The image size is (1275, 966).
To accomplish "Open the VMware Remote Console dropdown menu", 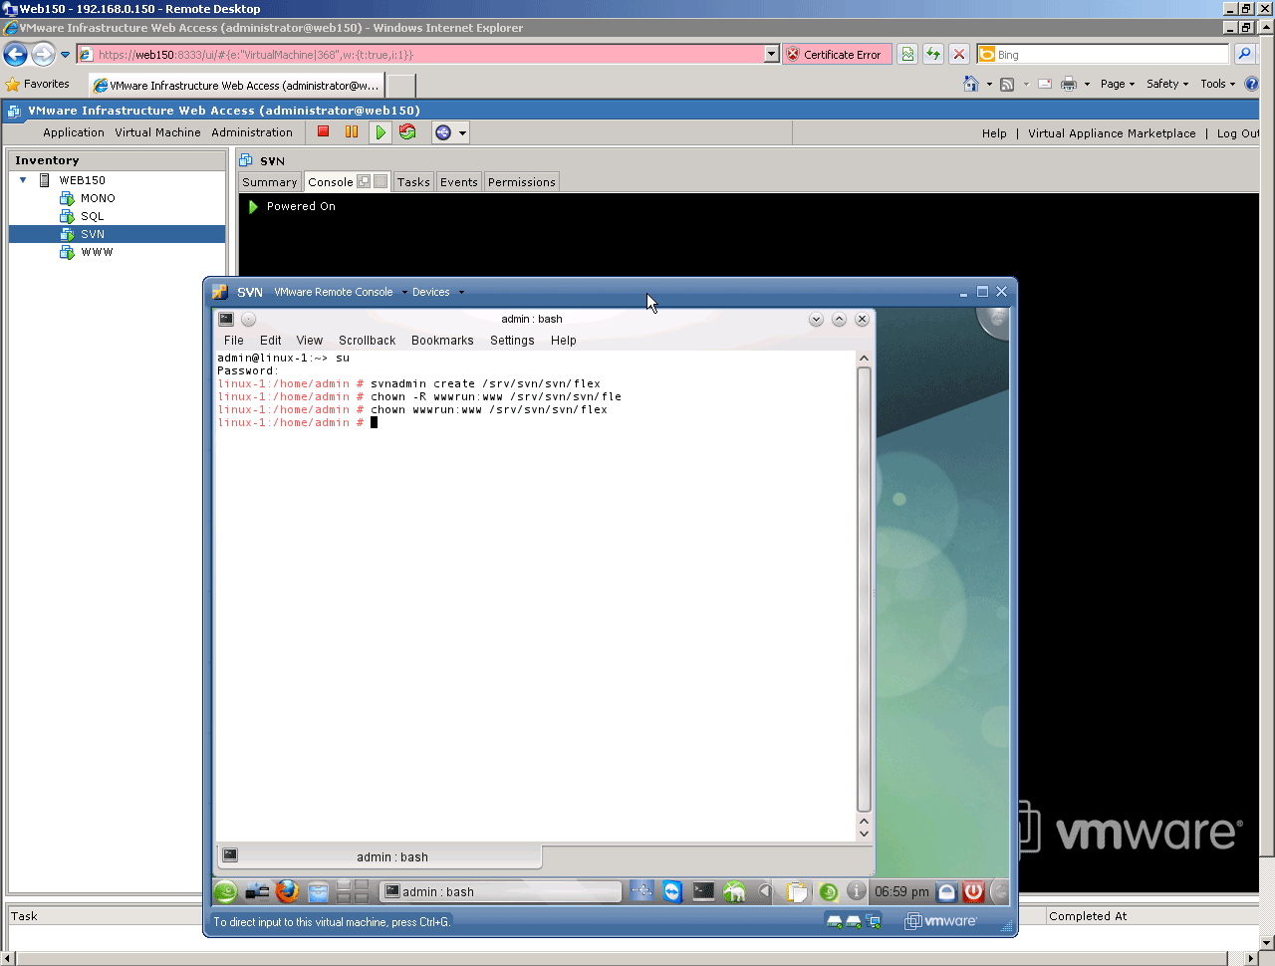I will [341, 292].
